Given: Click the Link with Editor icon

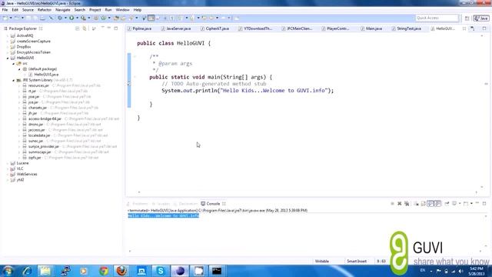Looking at the screenshot, I should [85, 28].
